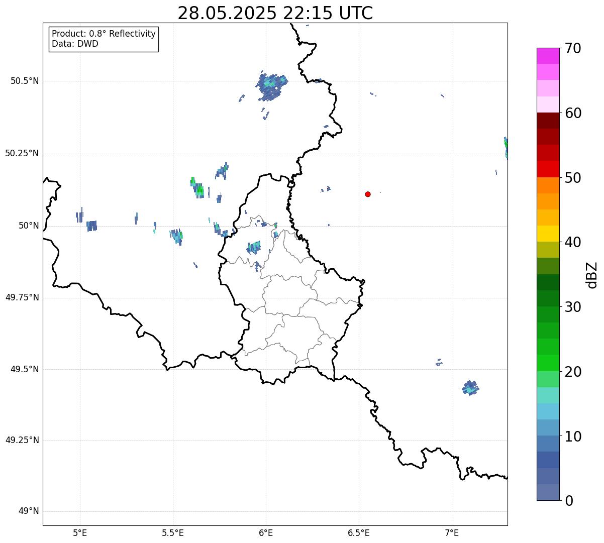The width and height of the screenshot is (604, 543).
Task: Select the magenta top colorbar segment
Action: [x=548, y=56]
